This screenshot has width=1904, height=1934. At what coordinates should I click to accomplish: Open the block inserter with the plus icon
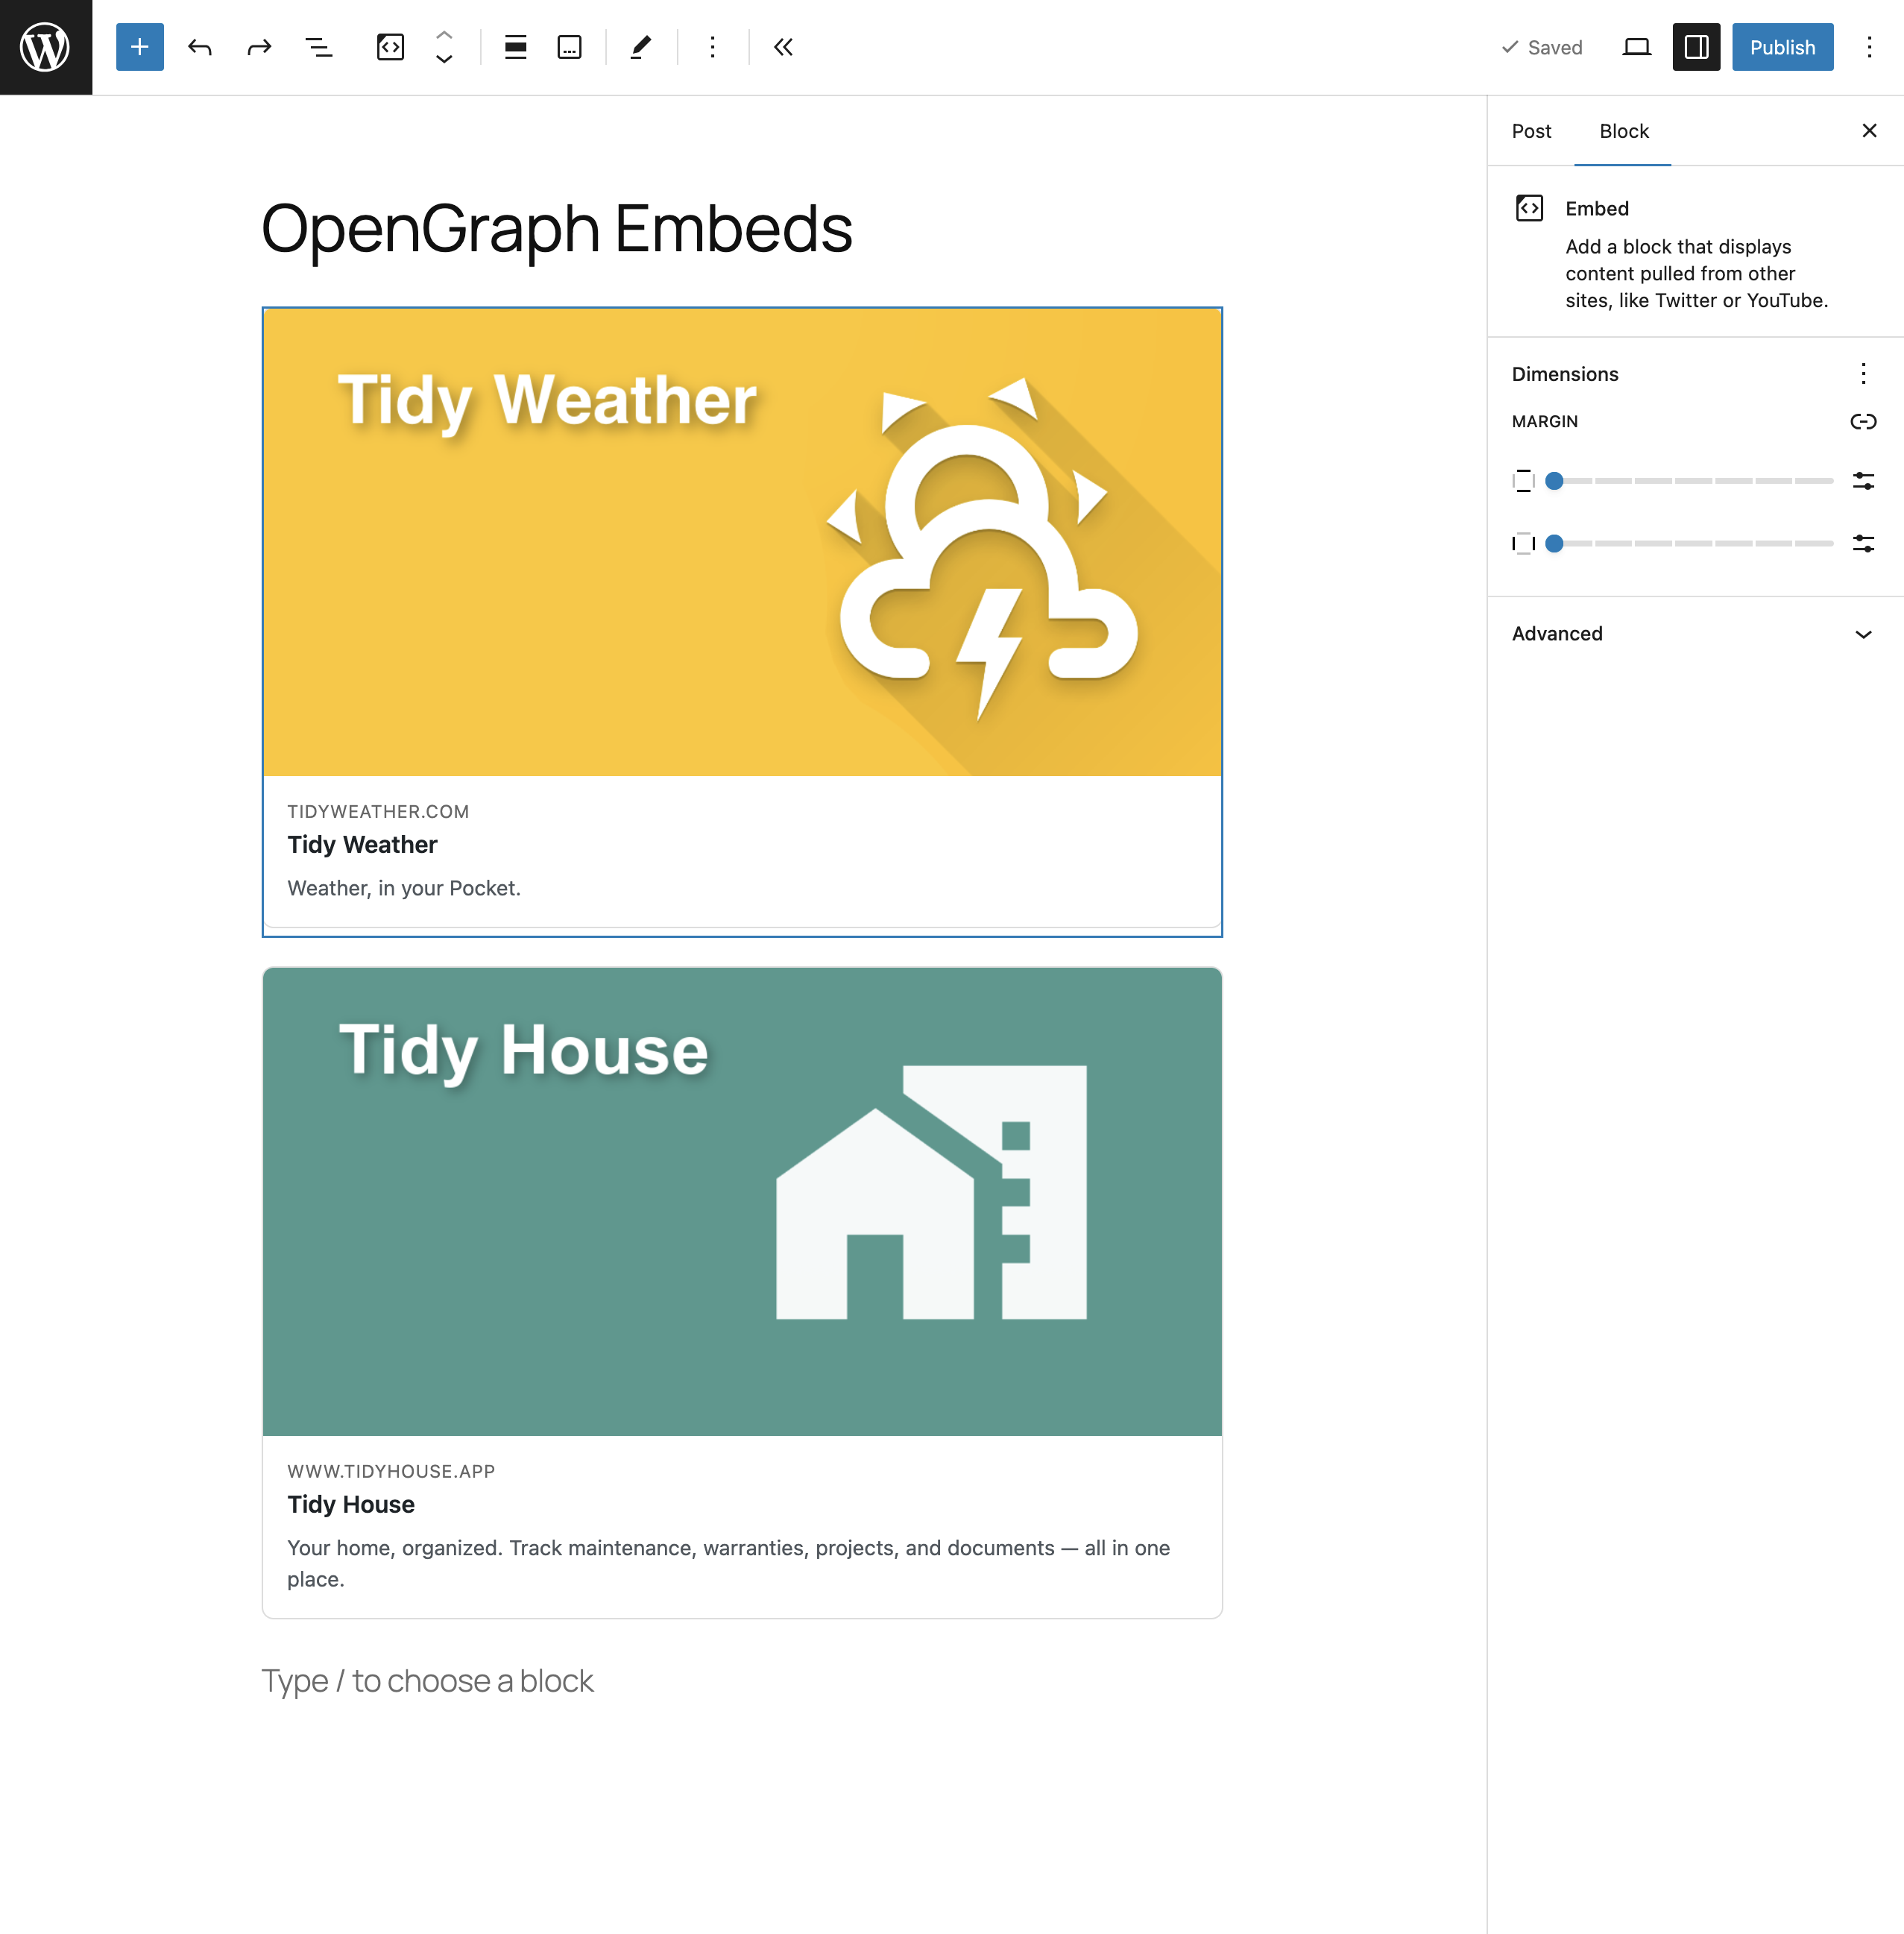pyautogui.click(x=139, y=47)
